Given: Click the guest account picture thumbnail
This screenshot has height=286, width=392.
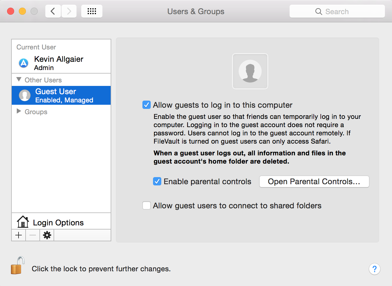Looking at the screenshot, I should click(x=250, y=71).
